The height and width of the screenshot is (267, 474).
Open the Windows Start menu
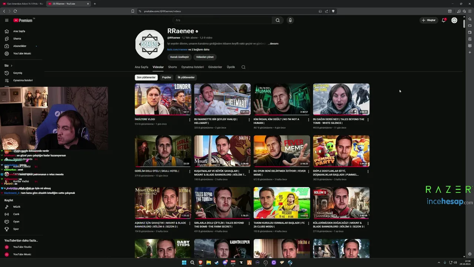pos(184,263)
